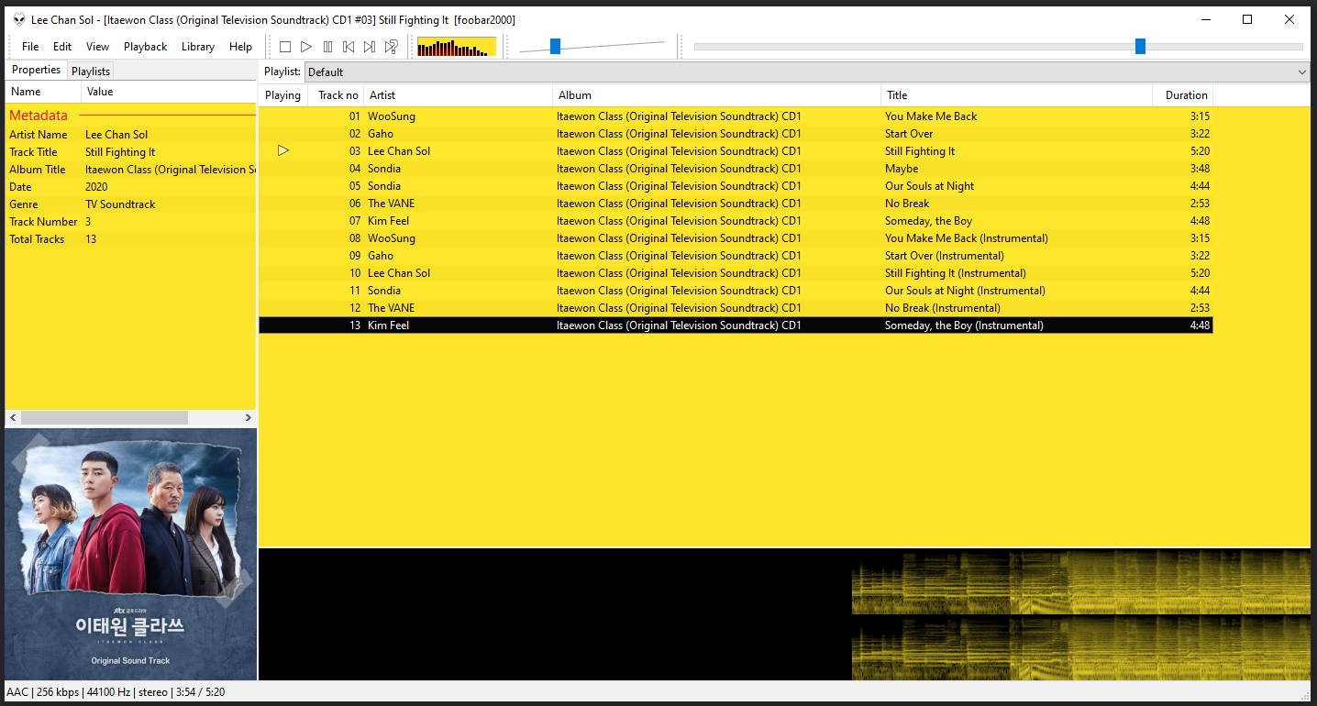1317x706 pixels.
Task: Select track 11 Our Souls at Night (Instrumental)
Action: click(x=736, y=291)
